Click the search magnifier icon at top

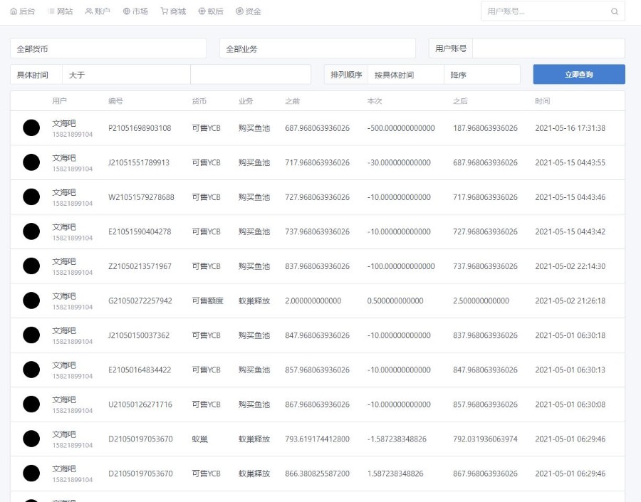pos(615,11)
